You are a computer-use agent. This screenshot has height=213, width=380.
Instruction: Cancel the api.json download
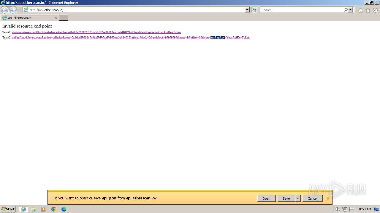[x=312, y=199]
